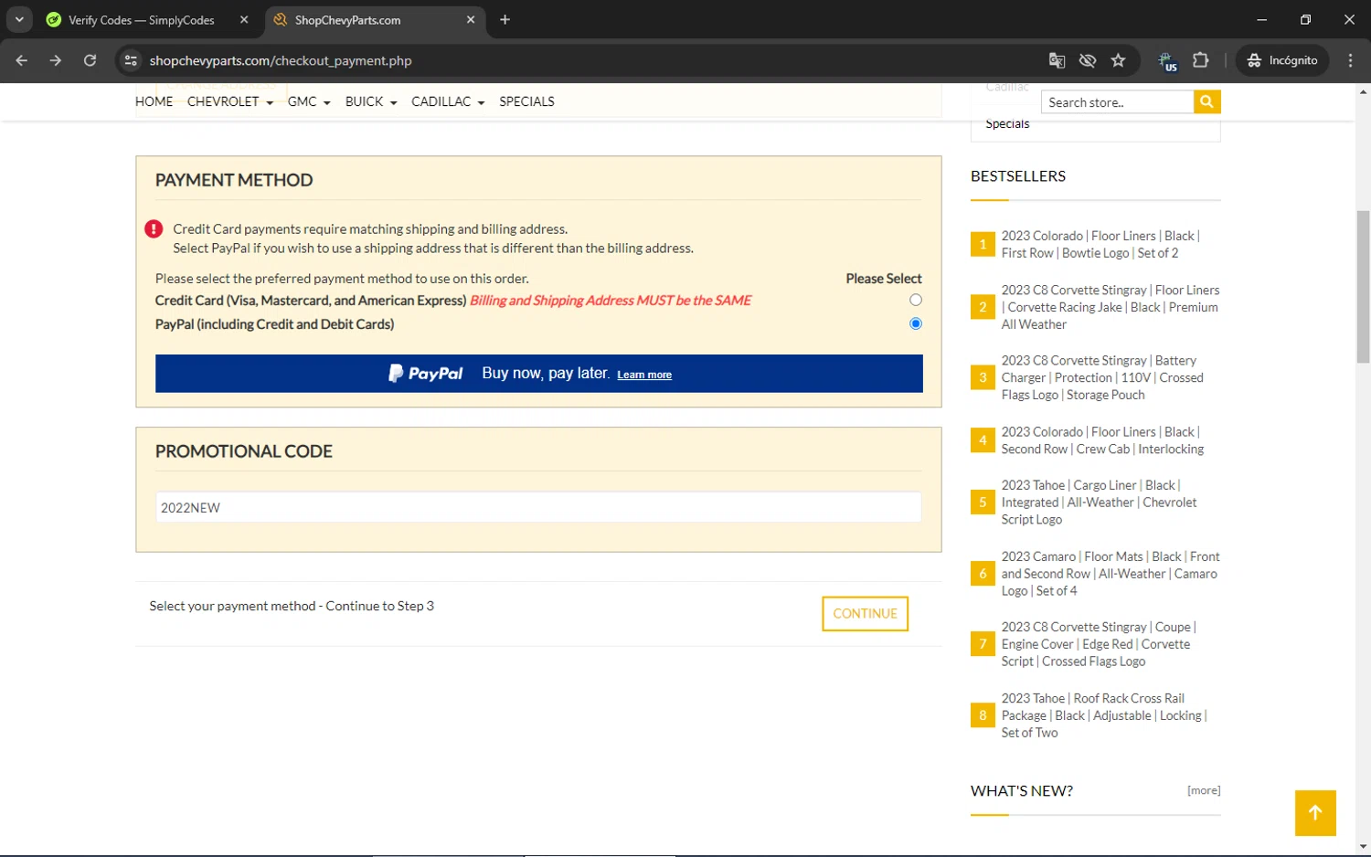Image resolution: width=1371 pixels, height=857 pixels.
Task: Open the tab search dropdown arrow
Action: pos(19,19)
